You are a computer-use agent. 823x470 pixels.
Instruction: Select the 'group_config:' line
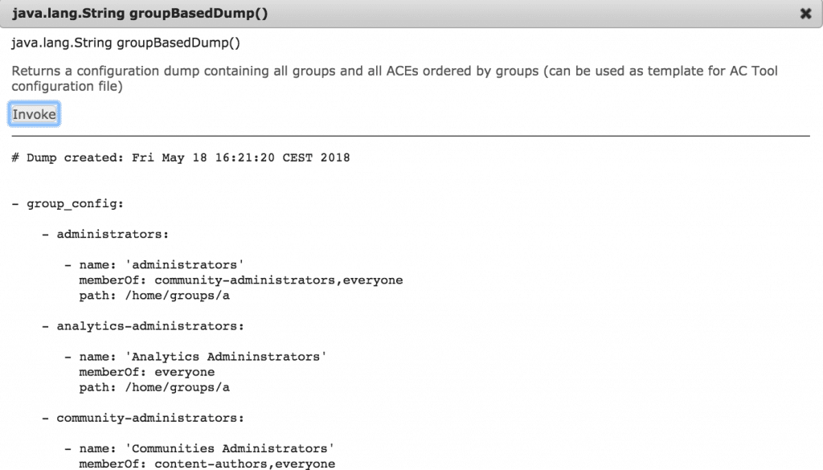(68, 203)
